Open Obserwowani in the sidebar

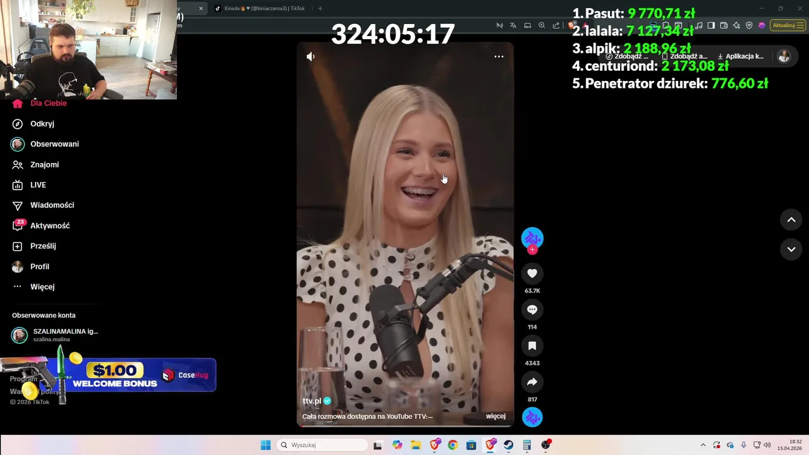coord(45,144)
